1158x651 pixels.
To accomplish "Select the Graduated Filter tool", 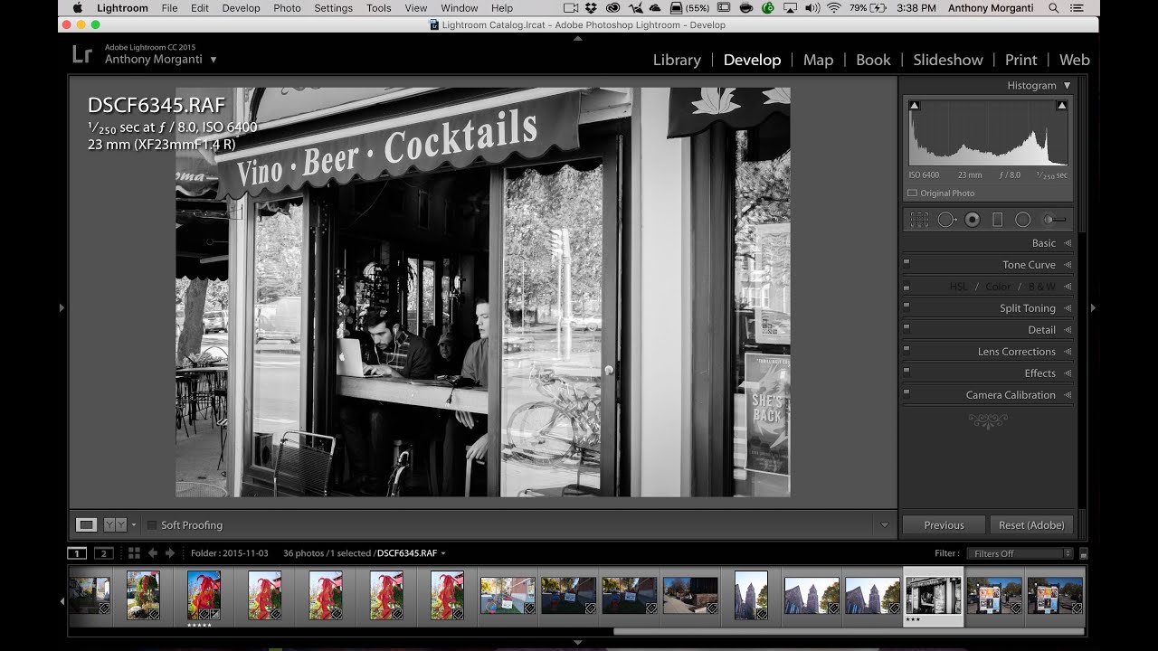I will tap(998, 220).
